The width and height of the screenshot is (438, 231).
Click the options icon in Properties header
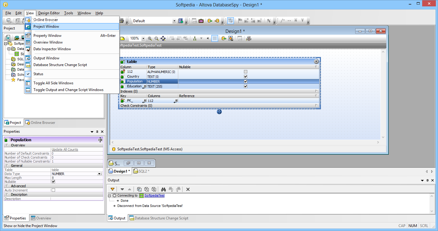(x=100, y=140)
